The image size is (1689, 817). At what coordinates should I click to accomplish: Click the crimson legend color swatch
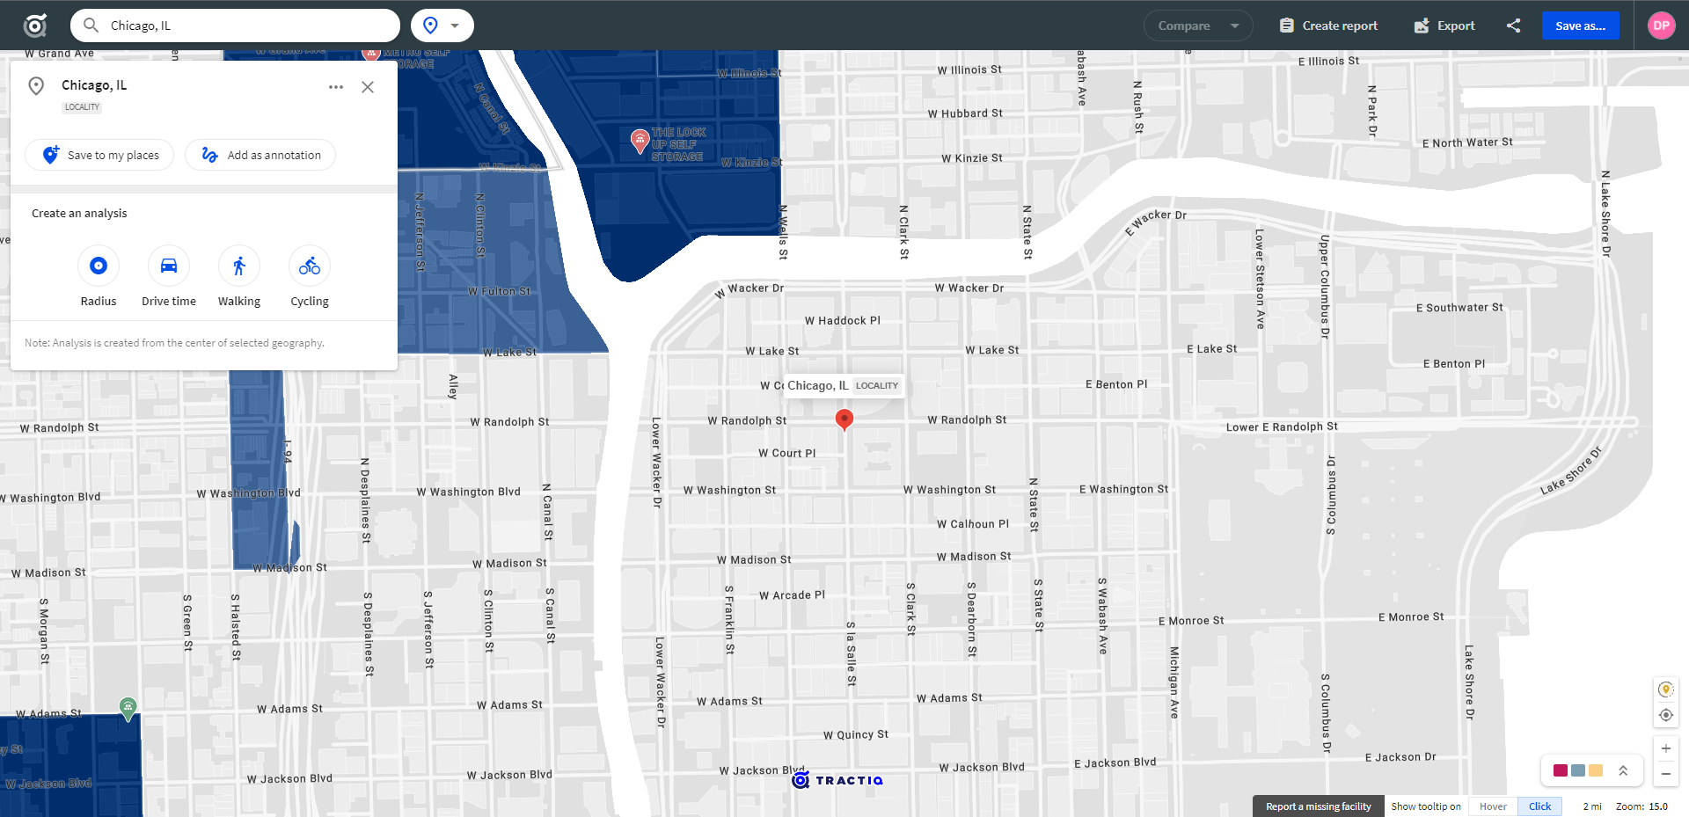pos(1561,770)
